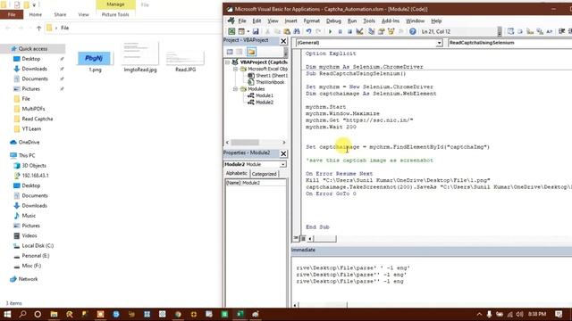
Task: Collapse the Modules folder node
Action: 235,89
